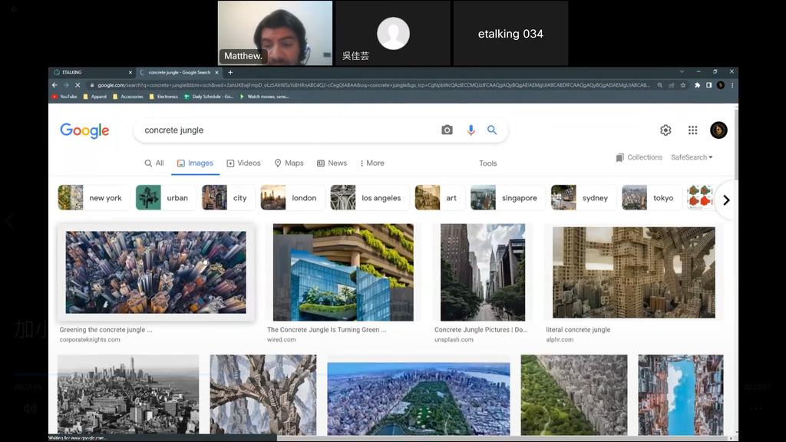Open the side panel icon in Chrome
786x442 pixels.
click(708, 85)
